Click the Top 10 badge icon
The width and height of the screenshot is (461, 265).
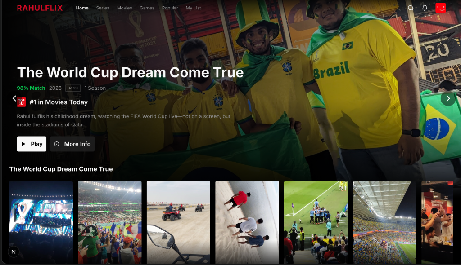click(21, 102)
